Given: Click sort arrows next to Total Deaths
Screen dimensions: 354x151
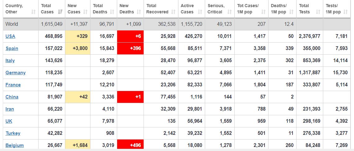Looking at the screenshot, I should (112, 12).
